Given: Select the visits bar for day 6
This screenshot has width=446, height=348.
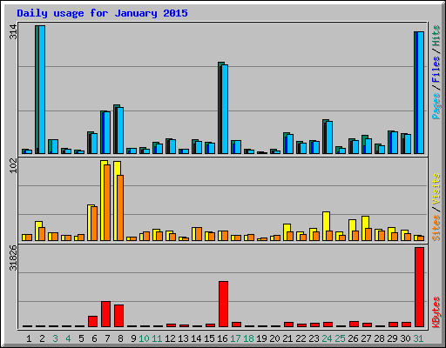Looking at the screenshot, I should click(89, 223).
